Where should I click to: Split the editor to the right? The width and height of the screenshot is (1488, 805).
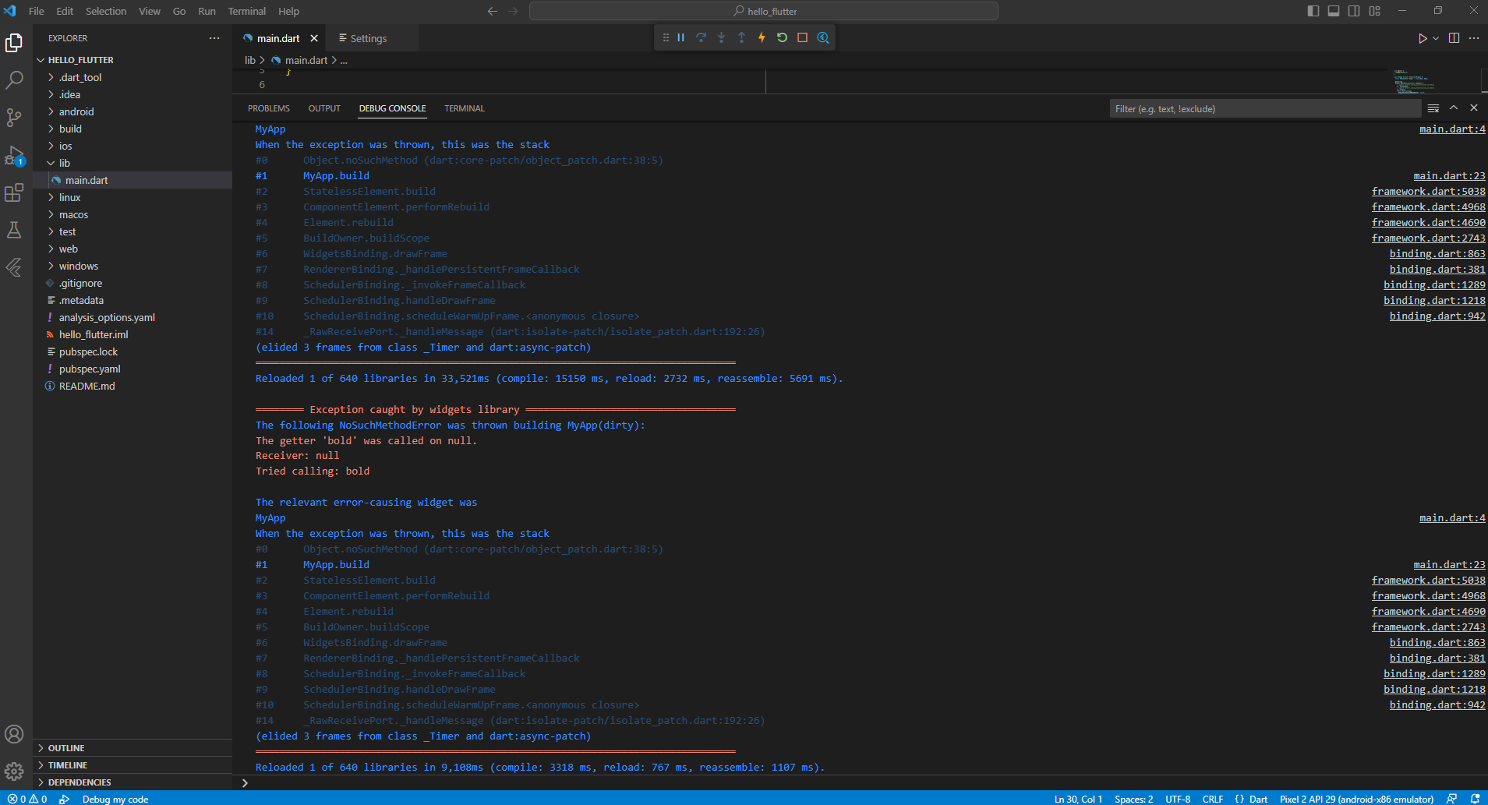[1454, 38]
